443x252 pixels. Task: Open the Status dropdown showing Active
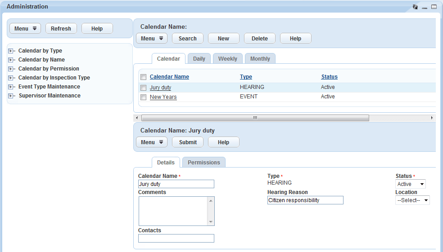pos(411,184)
